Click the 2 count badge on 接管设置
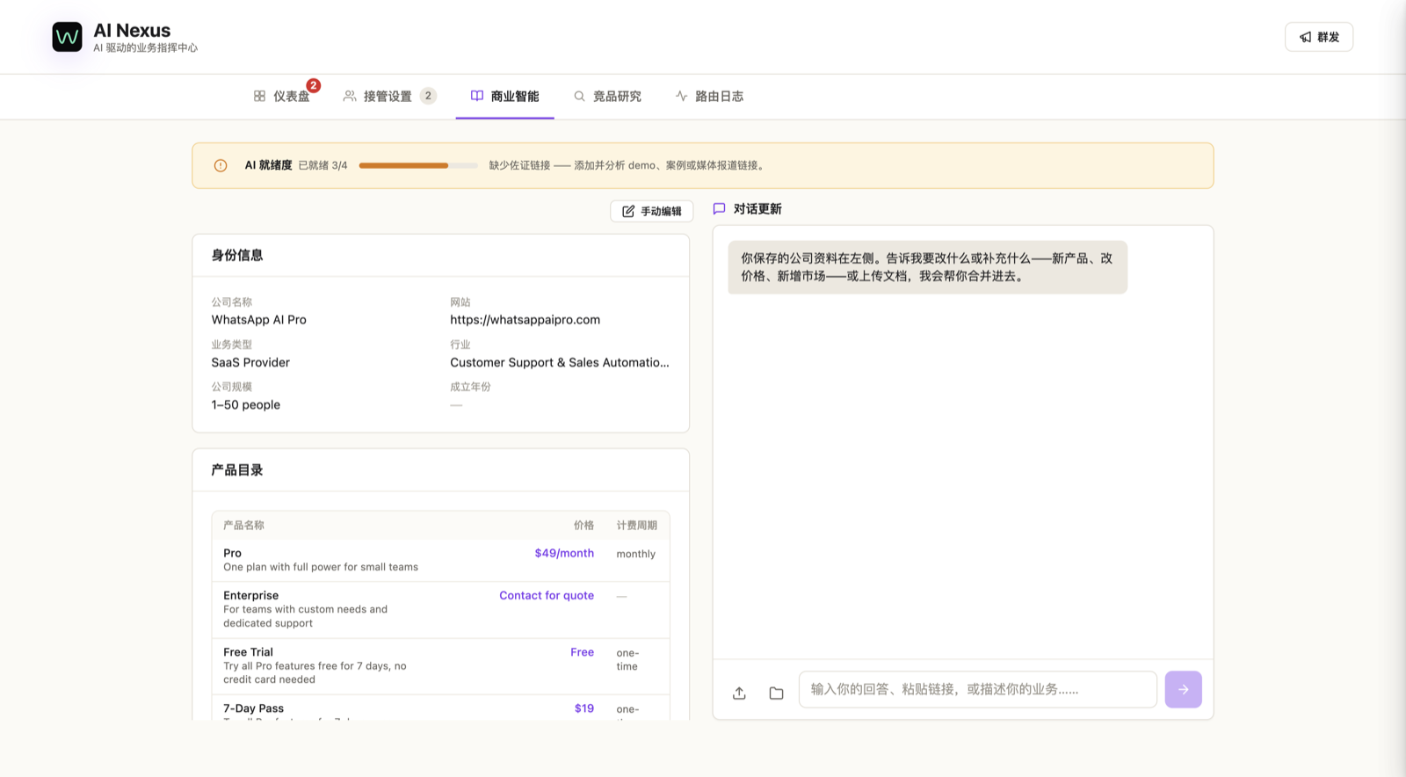The image size is (1406, 777). 428,96
